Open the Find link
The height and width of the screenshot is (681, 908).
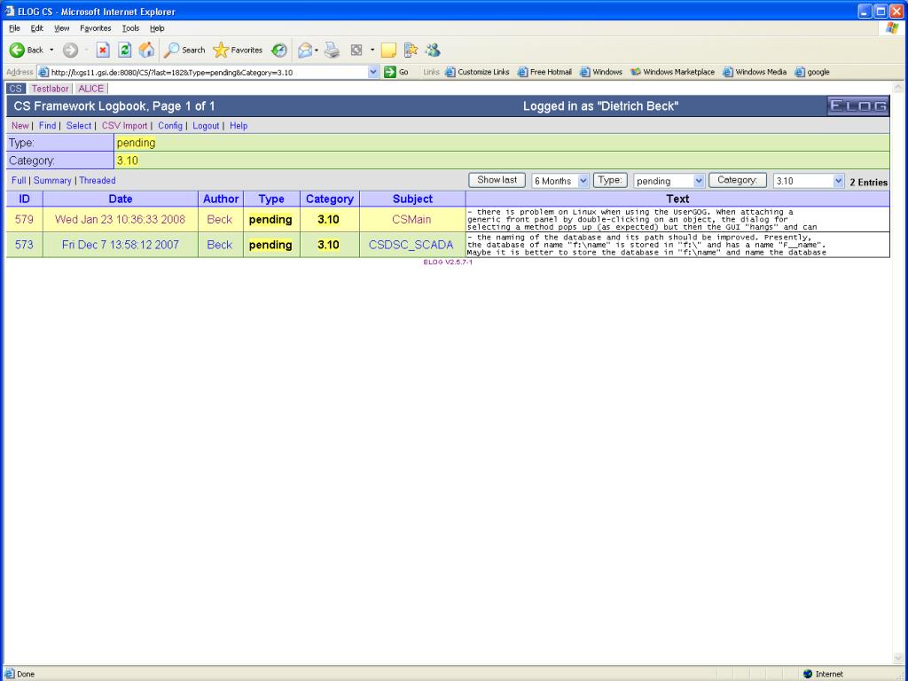coord(48,126)
